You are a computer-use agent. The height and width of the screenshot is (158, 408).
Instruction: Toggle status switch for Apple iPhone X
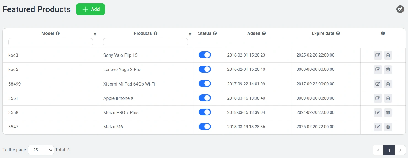[x=205, y=98]
